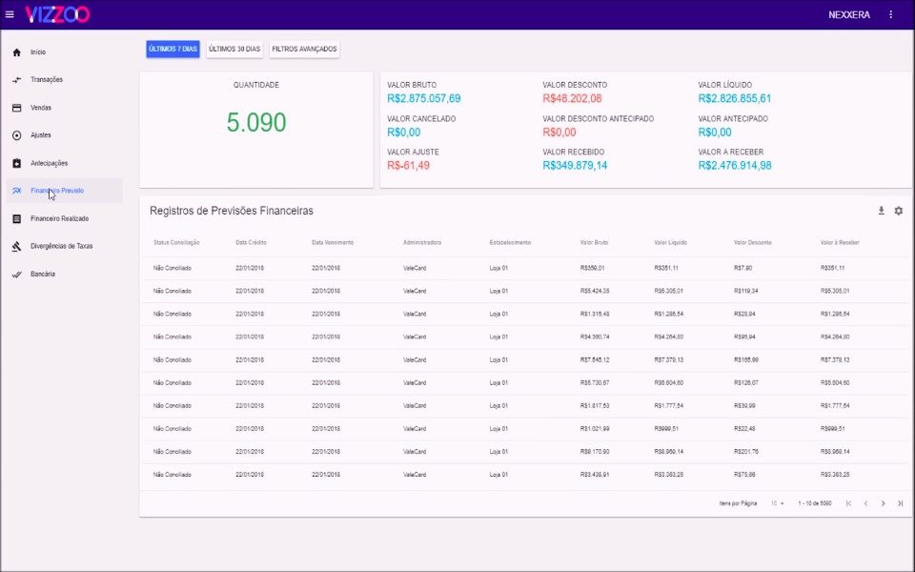The width and height of the screenshot is (915, 572).
Task: Click gross value cell R$7.545,12
Action: 595,360
